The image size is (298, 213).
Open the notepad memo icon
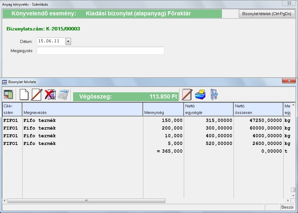click(x=187, y=95)
